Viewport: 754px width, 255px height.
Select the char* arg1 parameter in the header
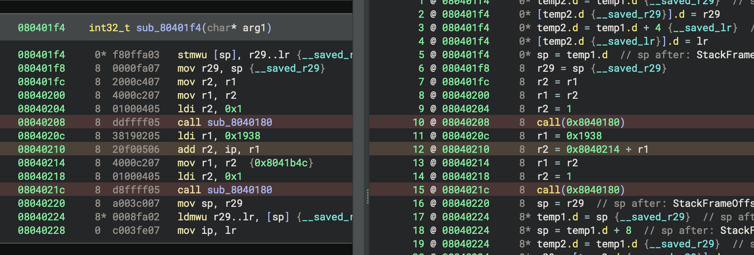[x=237, y=28]
